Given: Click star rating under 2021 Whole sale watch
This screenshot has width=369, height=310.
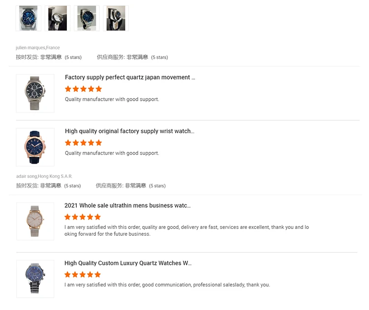Looking at the screenshot, I should pos(83,217).
